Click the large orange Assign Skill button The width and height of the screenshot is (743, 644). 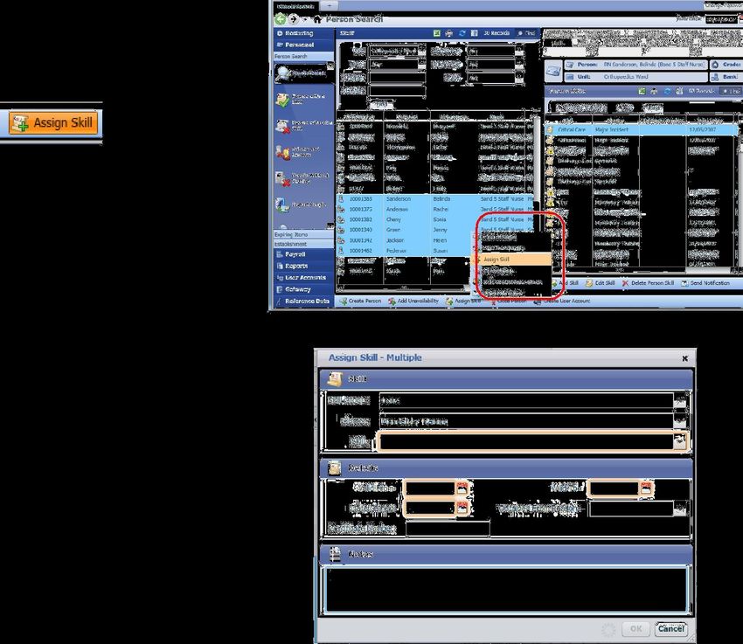[x=55, y=123]
